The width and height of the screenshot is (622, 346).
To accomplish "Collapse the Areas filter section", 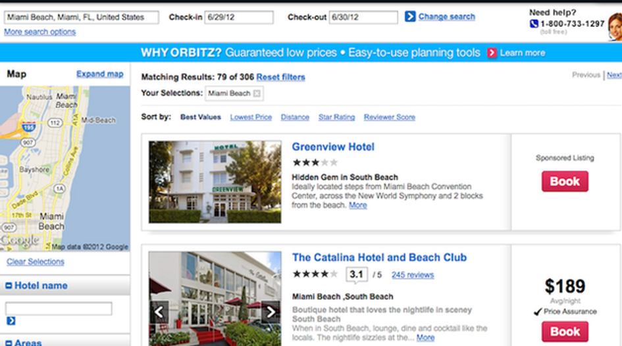I will point(9,343).
